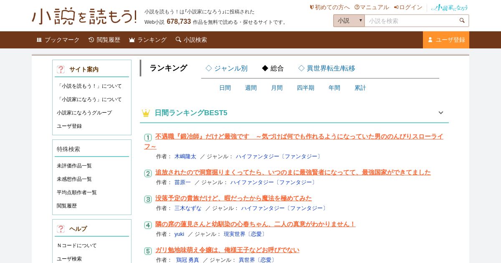Open the 異世界〔恋愛〕 genre link
The height and width of the screenshot is (263, 501).
(258, 260)
